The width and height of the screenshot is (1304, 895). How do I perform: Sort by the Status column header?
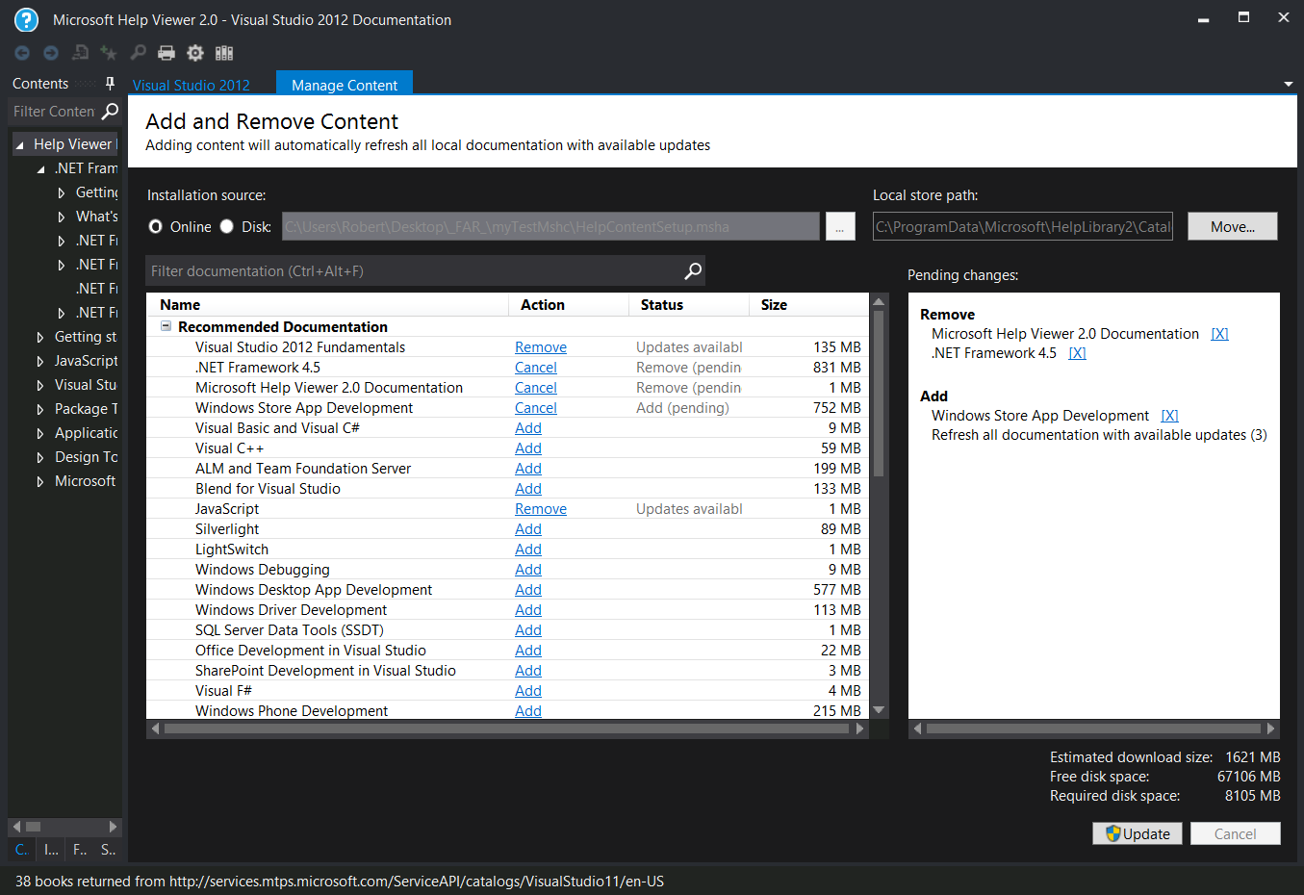[689, 304]
